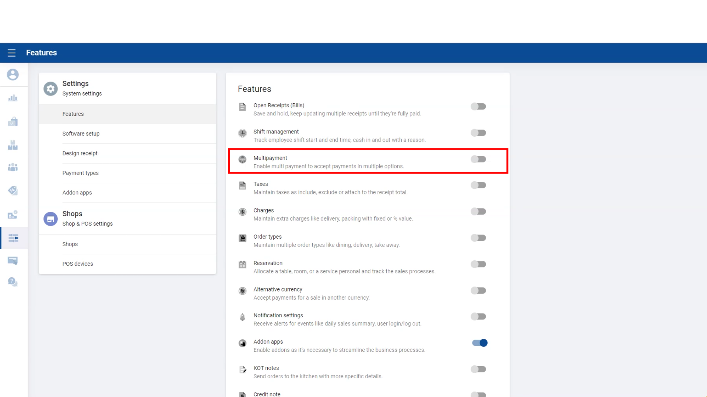The image size is (707, 397).
Task: Switch on Shift management toggle
Action: (478, 133)
